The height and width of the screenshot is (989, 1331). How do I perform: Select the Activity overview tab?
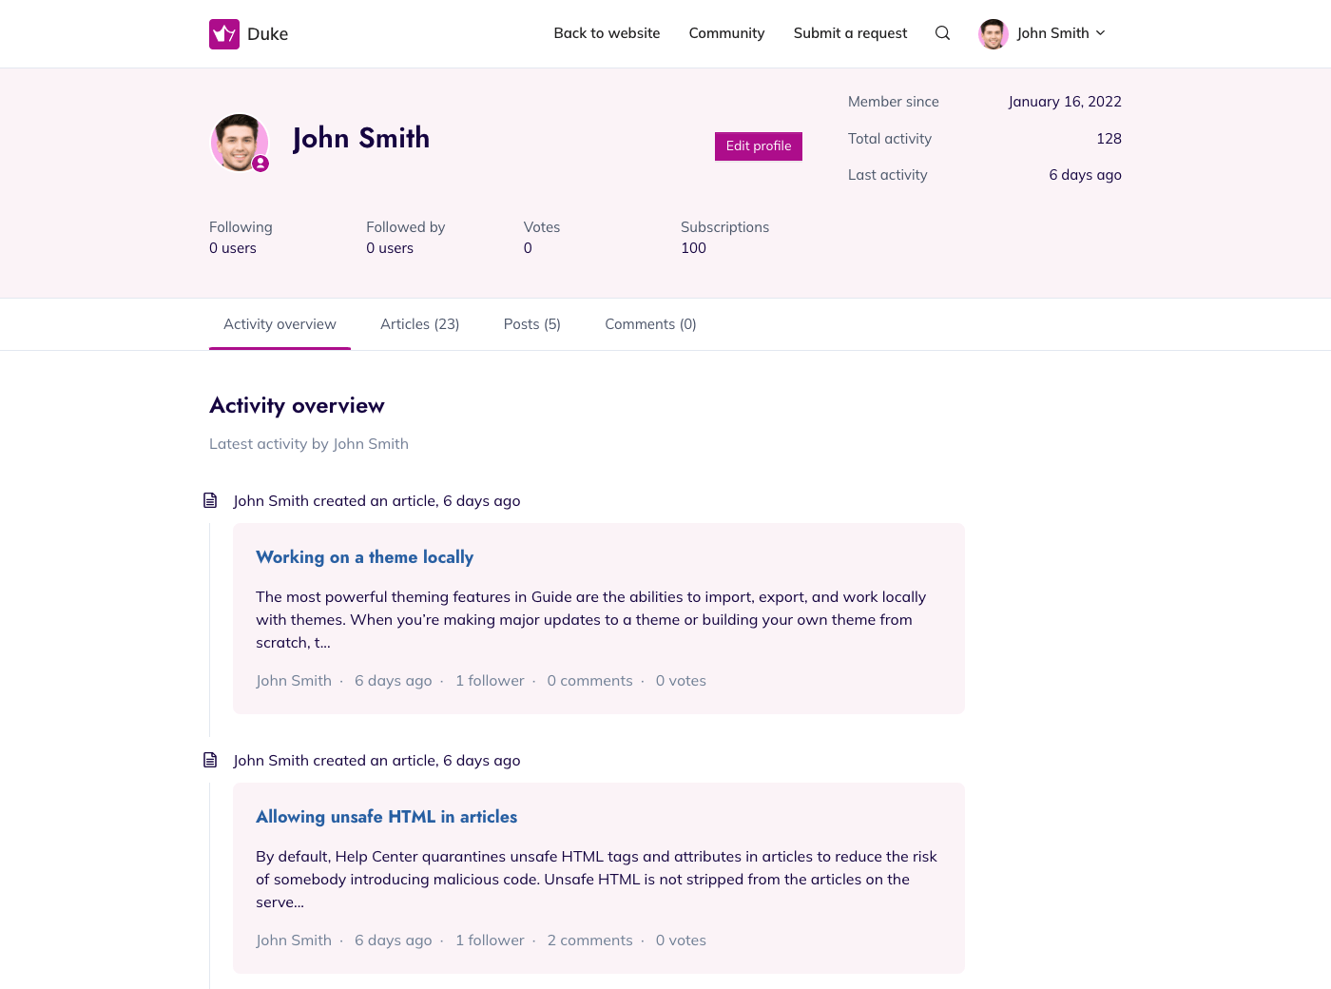[x=280, y=324]
